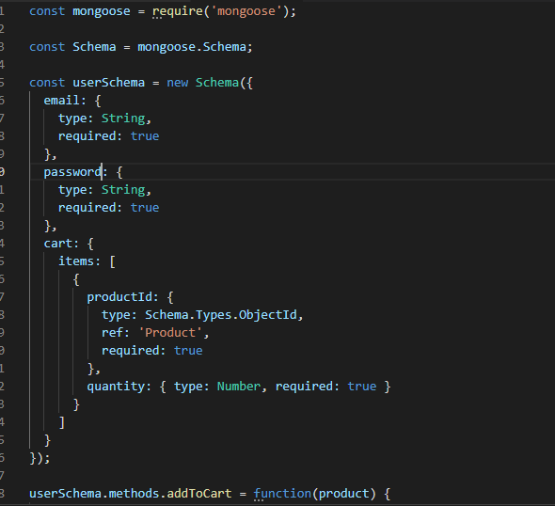Click String type in the password block
The image size is (555, 506).
click(123, 190)
